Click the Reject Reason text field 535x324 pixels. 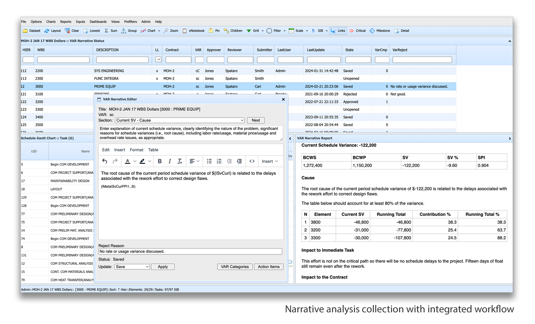[190, 252]
